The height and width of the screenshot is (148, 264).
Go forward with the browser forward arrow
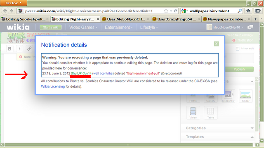[12, 11]
